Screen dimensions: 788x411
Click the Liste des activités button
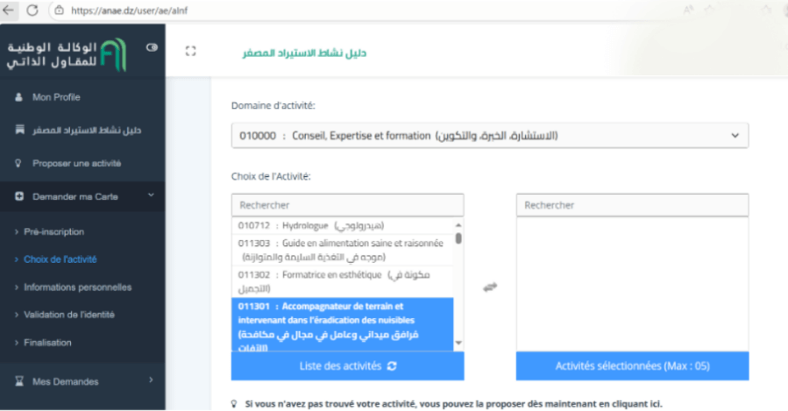pos(347,365)
